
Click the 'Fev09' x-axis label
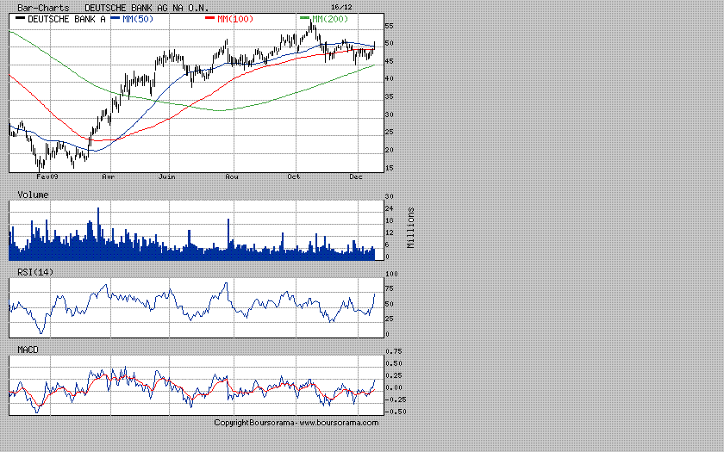47,176
